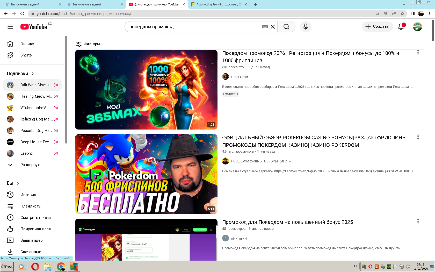Screen dimensions: 435x272
Task: Open a new browser tab
Action: point(256,4)
